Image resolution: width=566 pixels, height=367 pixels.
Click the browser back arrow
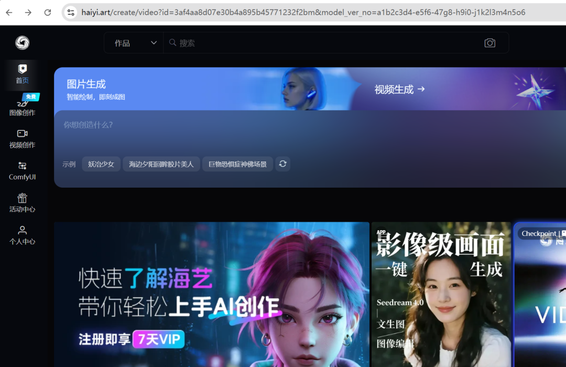(x=9, y=12)
